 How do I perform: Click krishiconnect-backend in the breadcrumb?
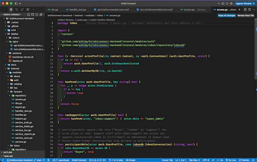pos(60,16)
